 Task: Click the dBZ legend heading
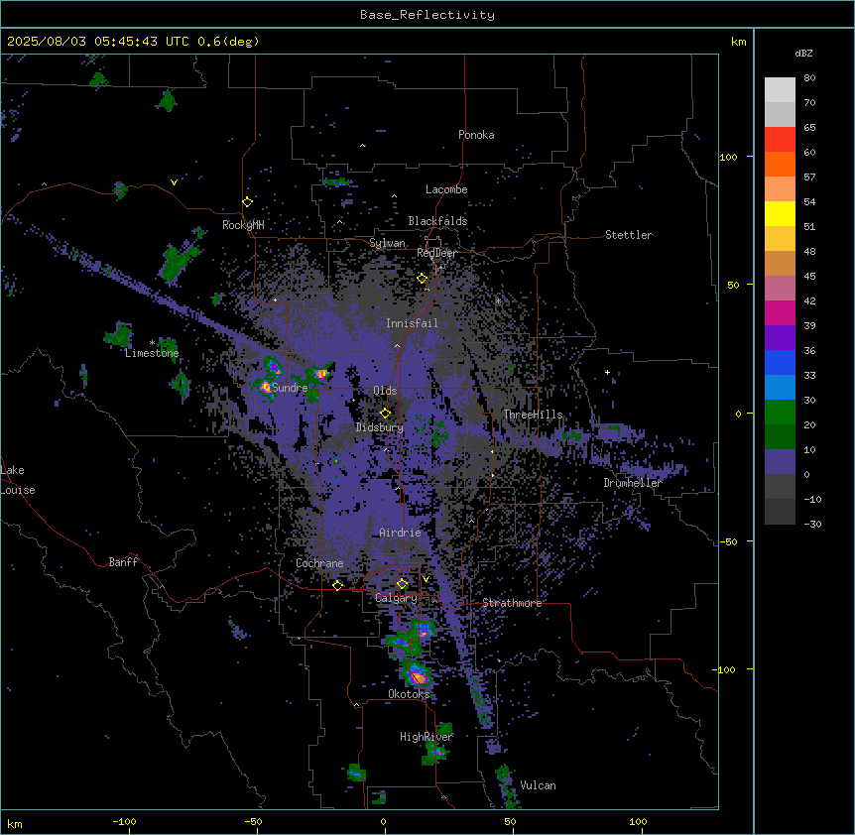coord(803,54)
